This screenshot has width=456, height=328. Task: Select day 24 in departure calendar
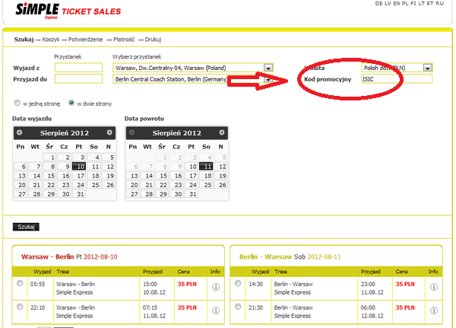pyautogui.click(x=79, y=185)
